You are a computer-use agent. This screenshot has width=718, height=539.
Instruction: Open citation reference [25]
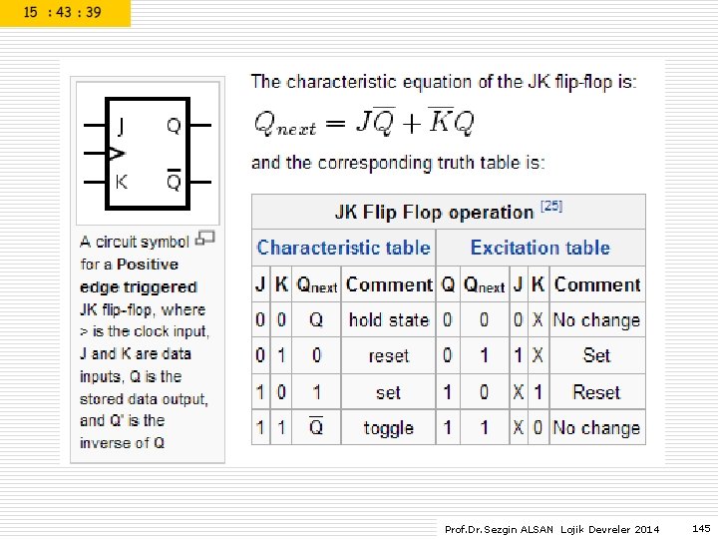(551, 206)
